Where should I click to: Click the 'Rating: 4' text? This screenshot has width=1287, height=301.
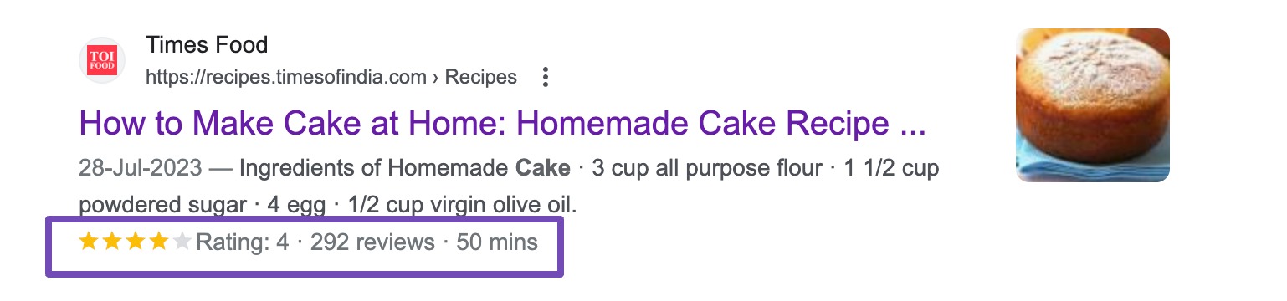(242, 242)
